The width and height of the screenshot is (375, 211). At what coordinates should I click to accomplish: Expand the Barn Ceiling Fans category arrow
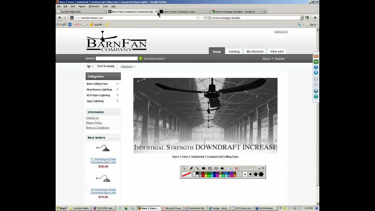(117, 84)
